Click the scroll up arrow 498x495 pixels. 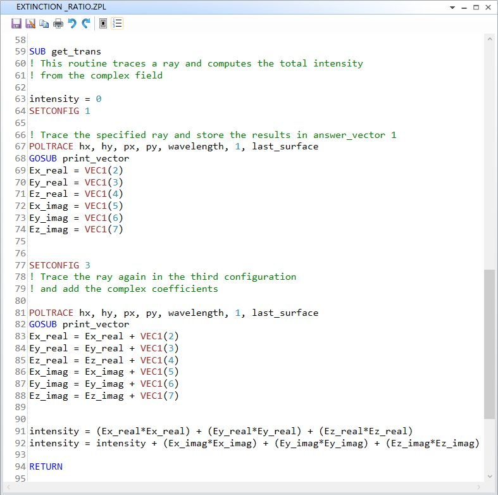pyautogui.click(x=489, y=39)
